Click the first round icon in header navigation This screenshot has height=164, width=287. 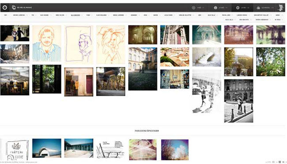193,7
